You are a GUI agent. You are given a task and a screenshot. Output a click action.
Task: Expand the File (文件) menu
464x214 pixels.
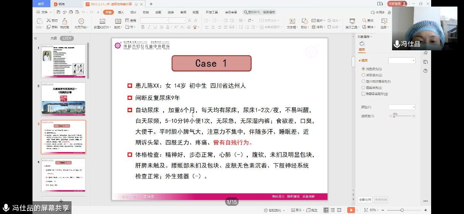tap(44, 12)
